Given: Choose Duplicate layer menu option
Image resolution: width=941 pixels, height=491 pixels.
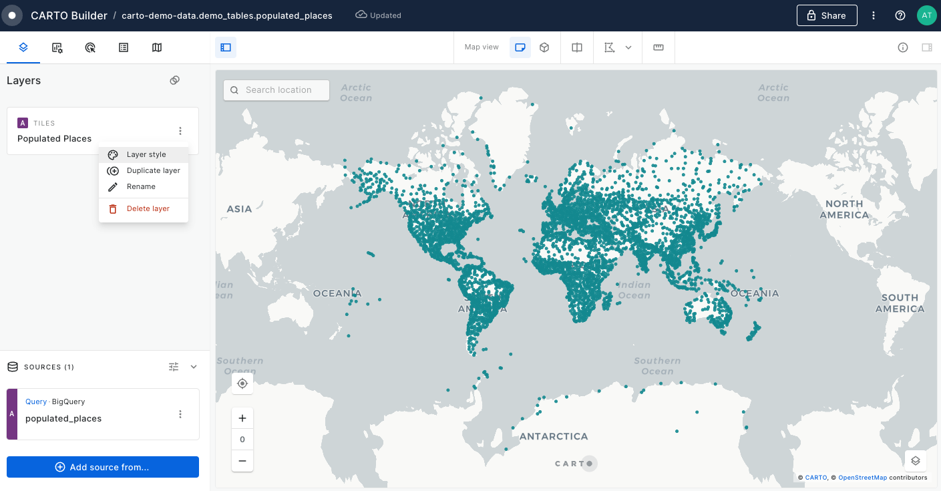Looking at the screenshot, I should coord(144,170).
